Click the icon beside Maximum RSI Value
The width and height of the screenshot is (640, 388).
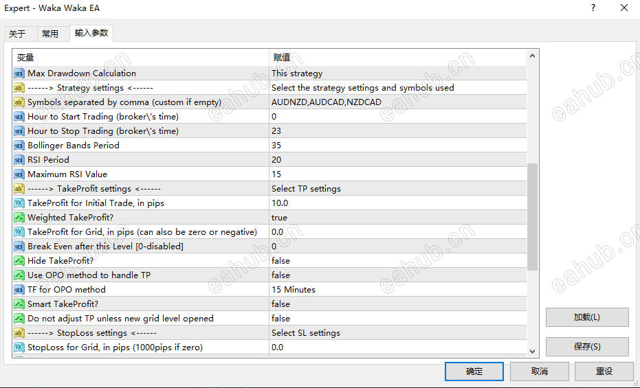point(19,174)
